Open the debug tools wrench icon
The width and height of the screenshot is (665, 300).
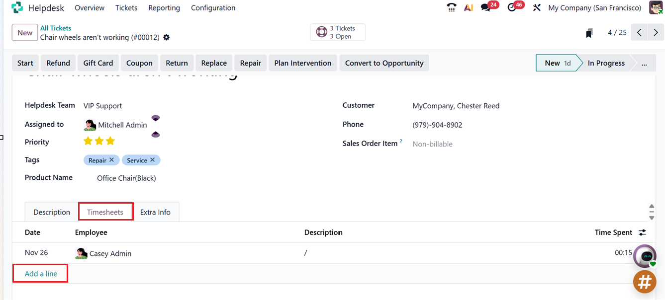point(537,7)
